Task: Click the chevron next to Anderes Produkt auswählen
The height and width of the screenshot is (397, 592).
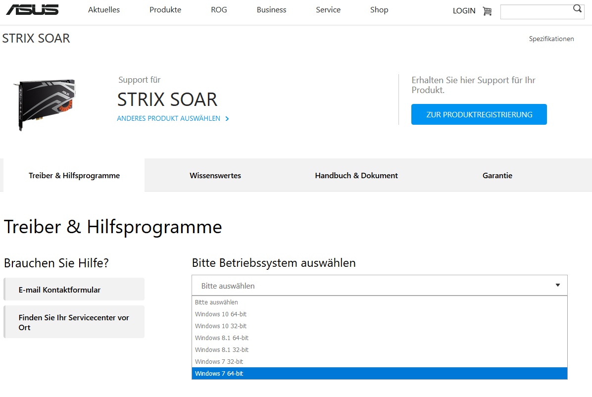Action: pos(227,119)
